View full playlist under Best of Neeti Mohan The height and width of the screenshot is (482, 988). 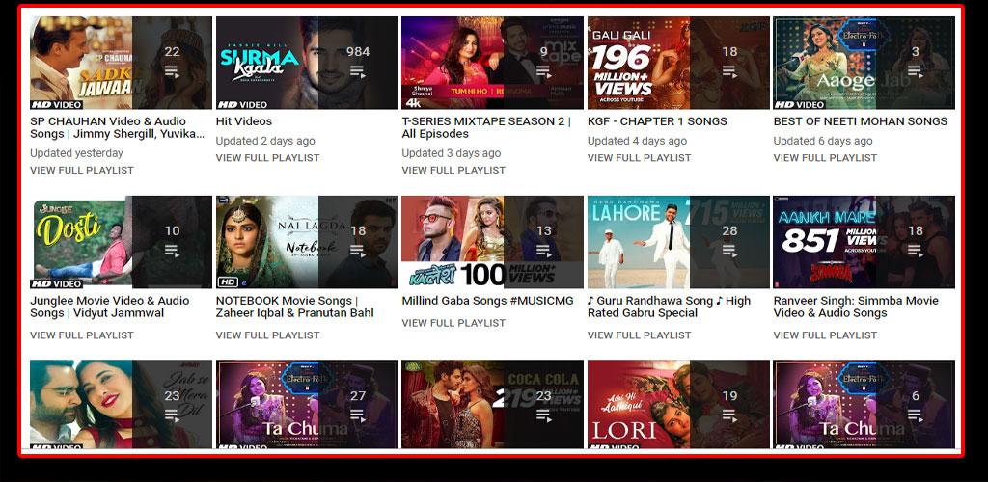point(826,158)
